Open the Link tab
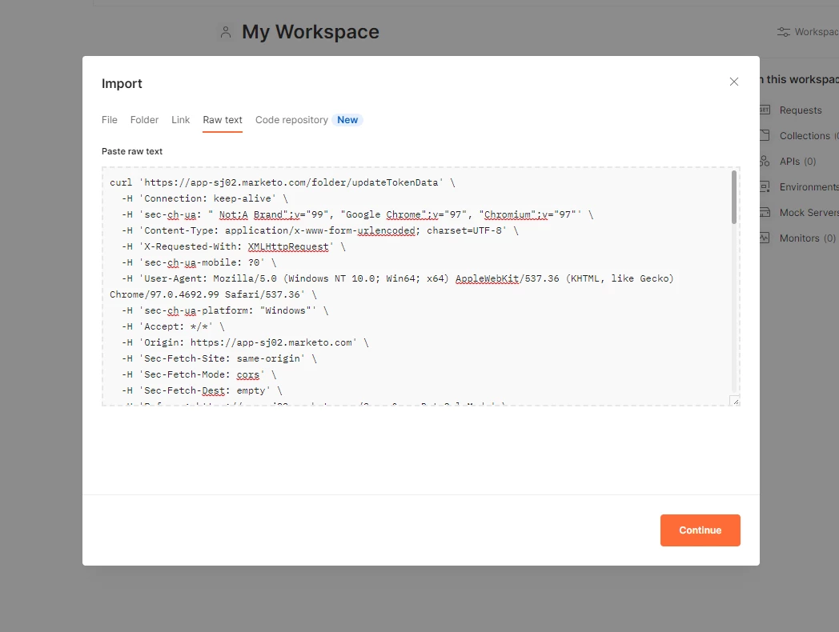839x632 pixels. click(180, 120)
